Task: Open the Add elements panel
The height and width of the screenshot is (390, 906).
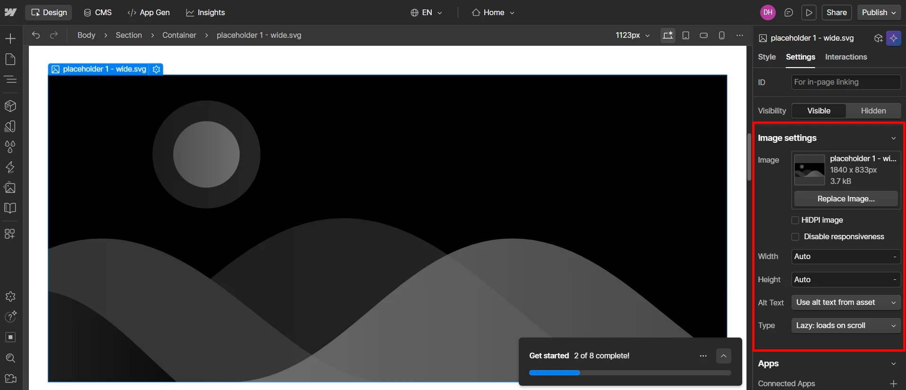Action: pyautogui.click(x=10, y=39)
